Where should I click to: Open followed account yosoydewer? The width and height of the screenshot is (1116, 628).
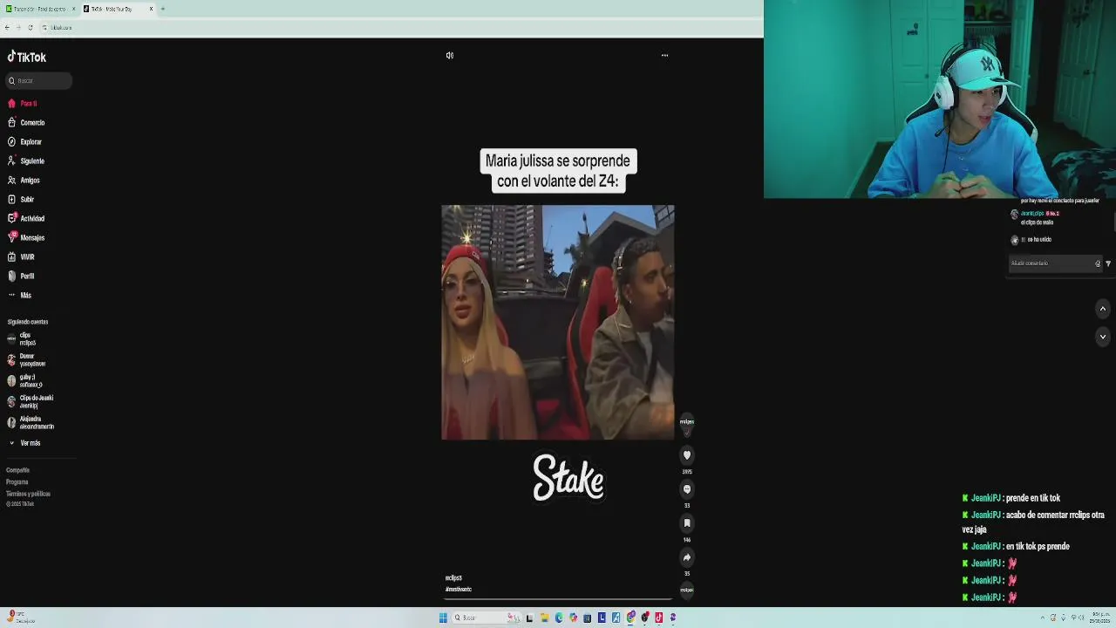coord(26,359)
